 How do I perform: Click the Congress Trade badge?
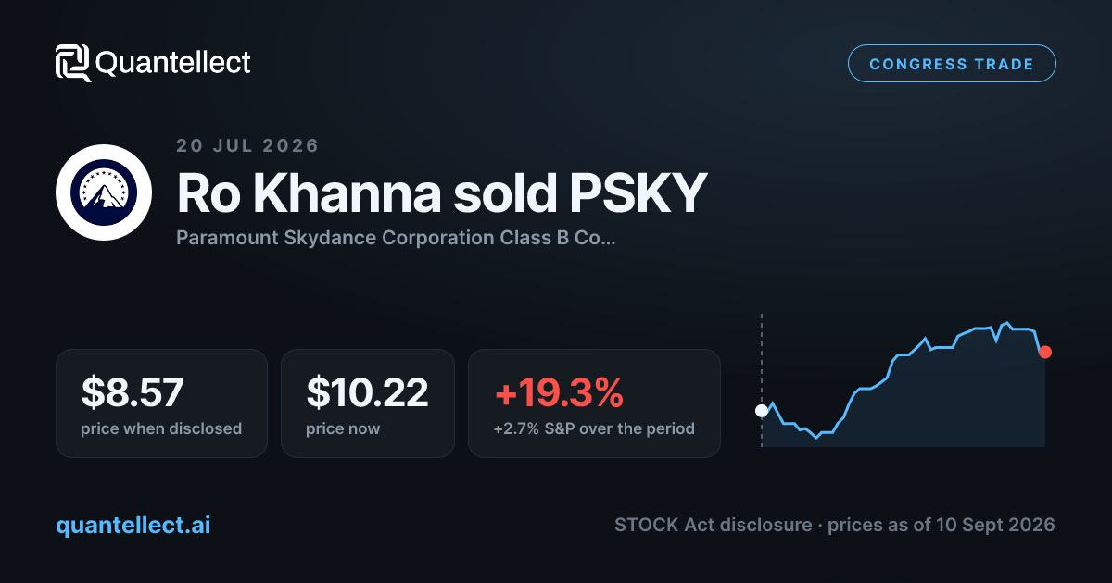[952, 64]
